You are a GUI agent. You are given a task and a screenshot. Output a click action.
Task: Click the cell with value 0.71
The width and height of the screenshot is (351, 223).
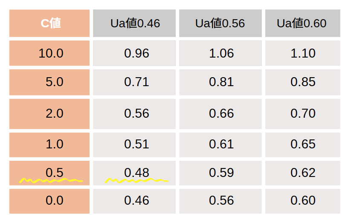point(136,82)
